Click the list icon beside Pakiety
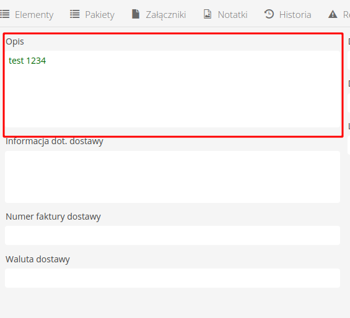 [x=75, y=14]
